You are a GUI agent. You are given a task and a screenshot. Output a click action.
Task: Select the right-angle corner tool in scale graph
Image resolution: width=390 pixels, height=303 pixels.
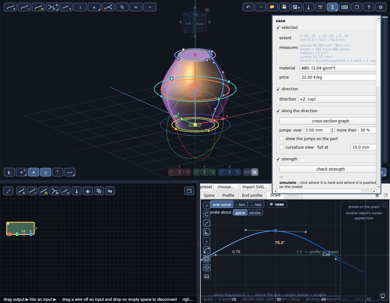pos(207,232)
